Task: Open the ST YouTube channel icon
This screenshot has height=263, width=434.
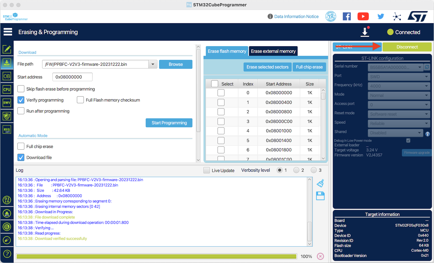Action: (x=363, y=16)
